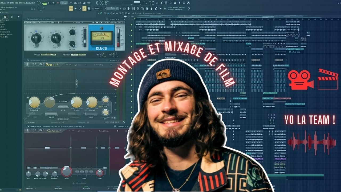
Task: Open the PATTERNS menu
Action: click(x=10, y=3)
